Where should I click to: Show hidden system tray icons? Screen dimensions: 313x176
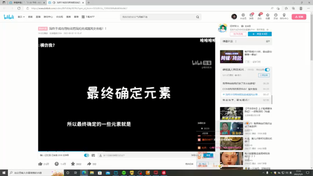tap(263, 173)
